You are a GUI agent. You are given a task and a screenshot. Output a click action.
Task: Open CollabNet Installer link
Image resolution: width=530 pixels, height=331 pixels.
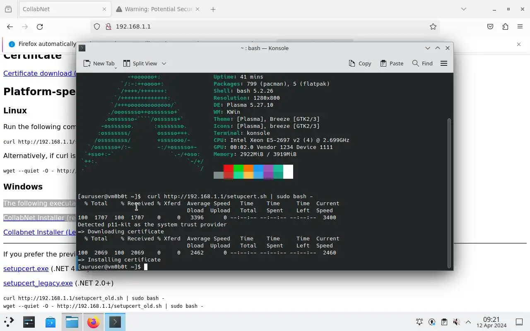pos(34,218)
